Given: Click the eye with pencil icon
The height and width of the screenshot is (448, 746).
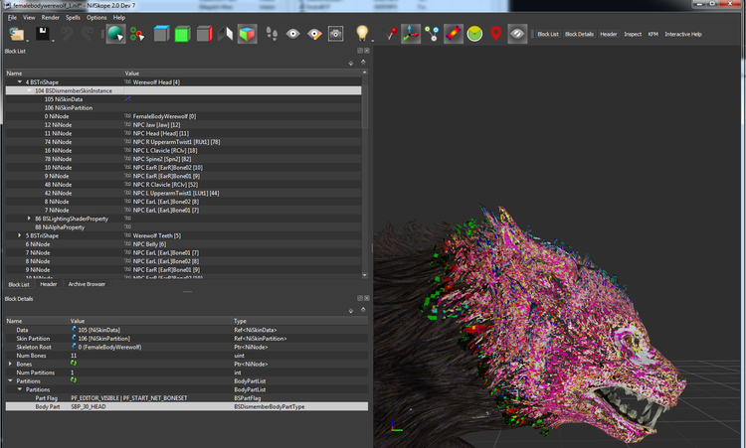Looking at the screenshot, I should tap(314, 34).
